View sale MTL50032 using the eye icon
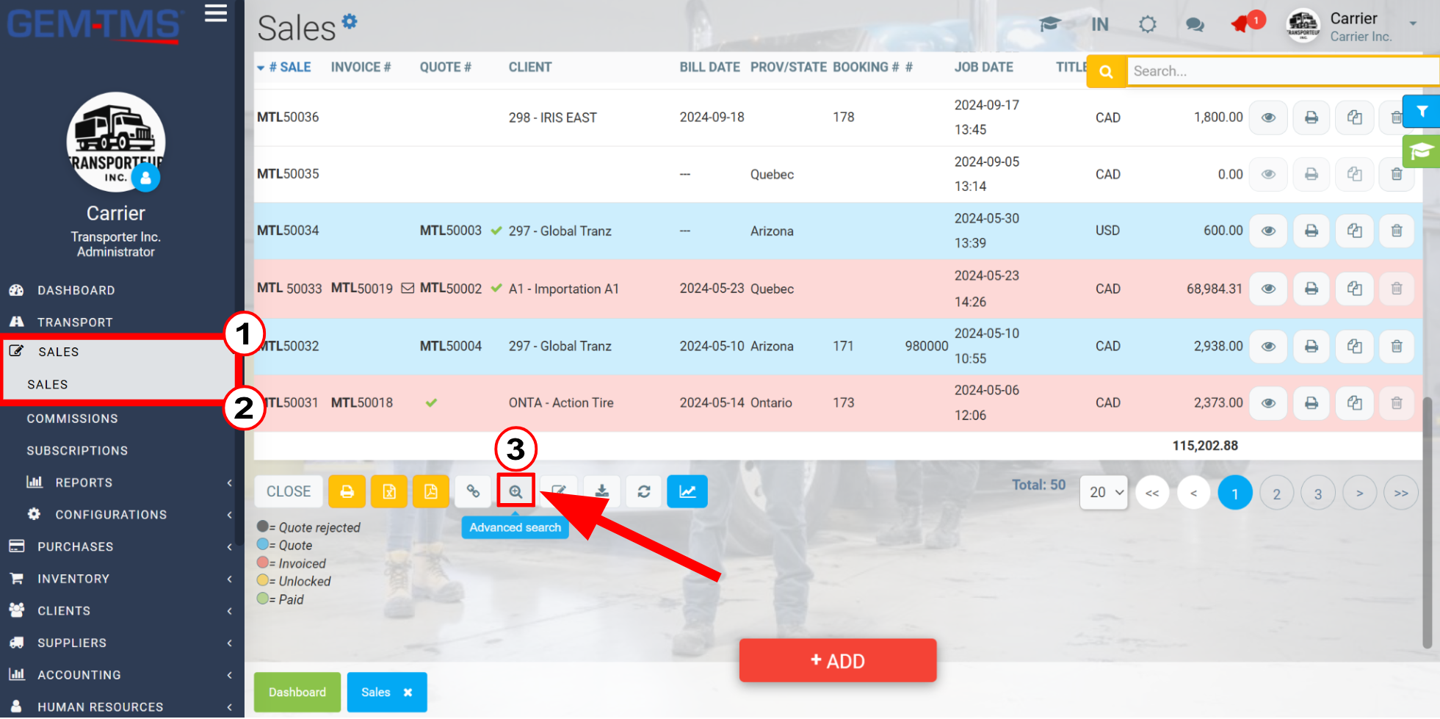 point(1268,346)
